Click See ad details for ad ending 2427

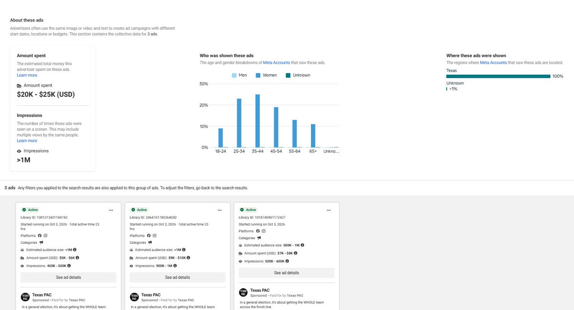pos(287,273)
